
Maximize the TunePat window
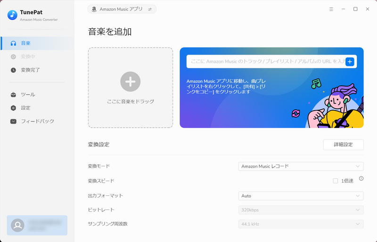click(355, 9)
